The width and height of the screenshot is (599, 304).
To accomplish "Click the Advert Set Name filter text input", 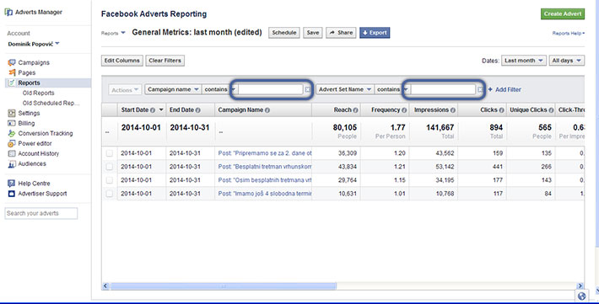I will pyautogui.click(x=443, y=89).
